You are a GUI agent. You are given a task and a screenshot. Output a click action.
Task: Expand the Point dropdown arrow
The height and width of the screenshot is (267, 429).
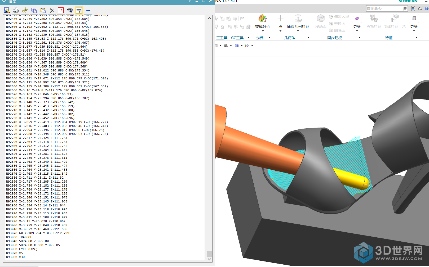pyautogui.click(x=280, y=31)
